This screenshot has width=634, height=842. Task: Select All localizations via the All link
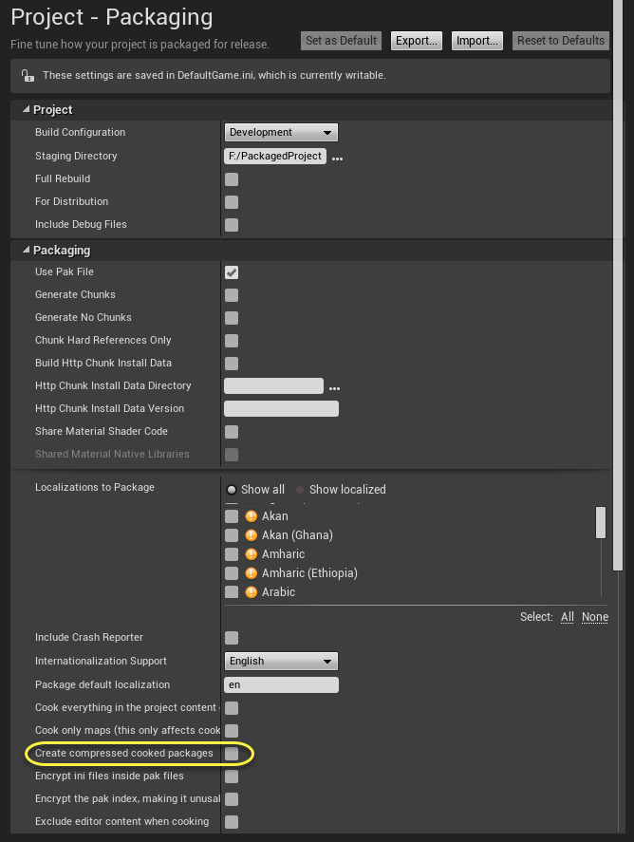coord(567,616)
